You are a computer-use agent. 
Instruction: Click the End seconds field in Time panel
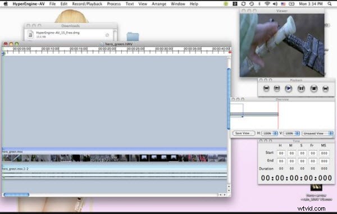302,161
